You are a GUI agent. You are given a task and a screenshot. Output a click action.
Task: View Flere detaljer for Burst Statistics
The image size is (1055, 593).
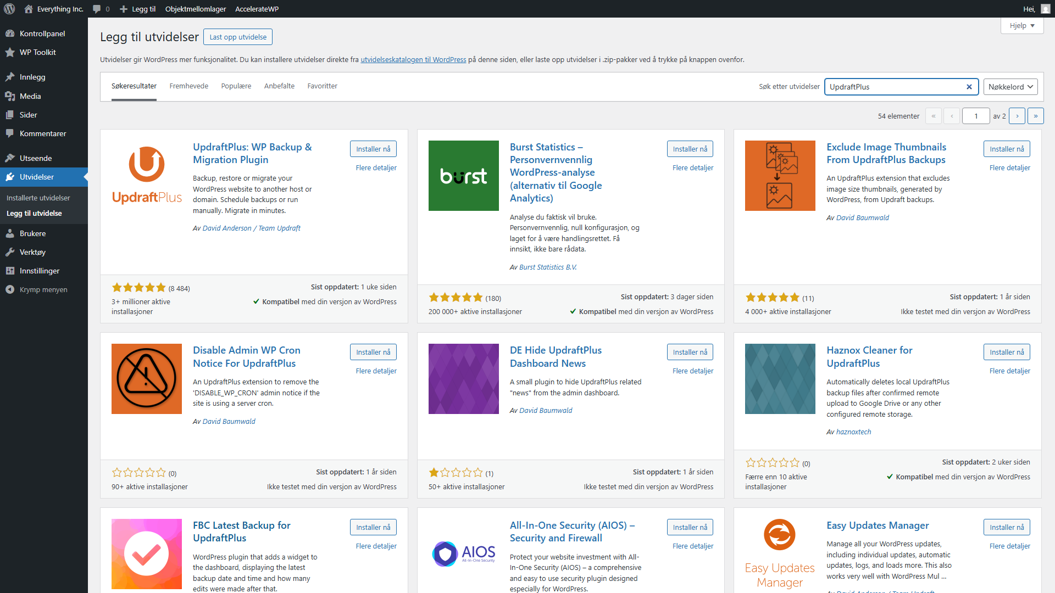(x=693, y=167)
